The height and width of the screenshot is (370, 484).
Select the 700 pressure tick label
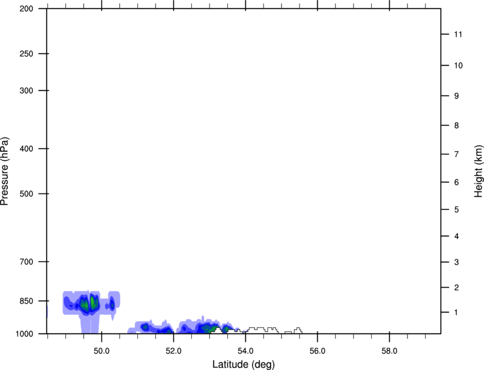(x=26, y=262)
